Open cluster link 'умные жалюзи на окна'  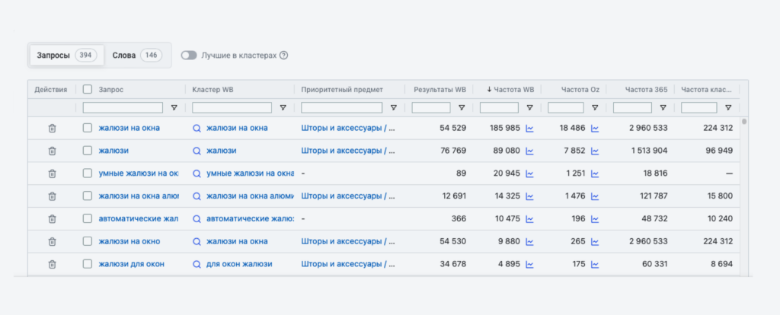[250, 173]
